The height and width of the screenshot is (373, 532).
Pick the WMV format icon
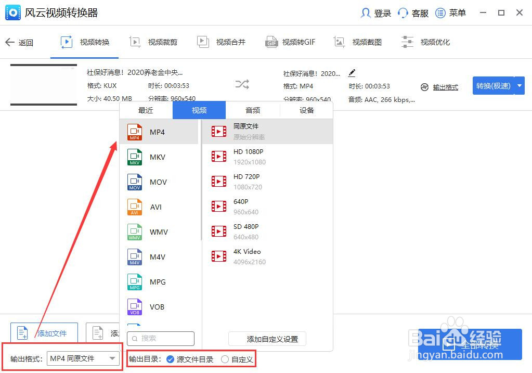tap(134, 231)
